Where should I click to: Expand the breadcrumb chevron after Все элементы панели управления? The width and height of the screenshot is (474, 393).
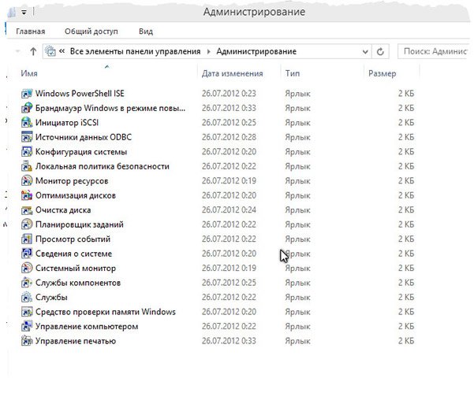(x=208, y=52)
